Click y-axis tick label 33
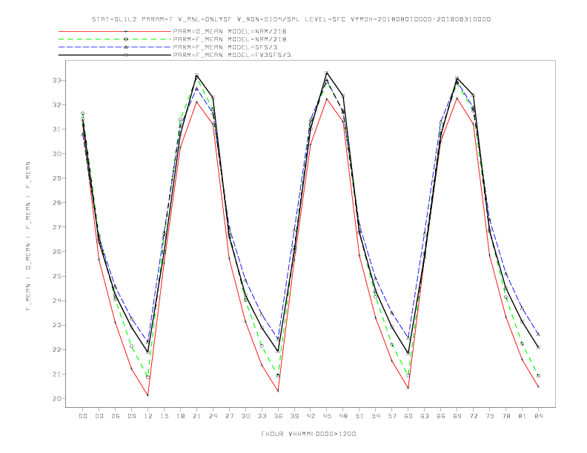This screenshot has width=587, height=453. (57, 81)
